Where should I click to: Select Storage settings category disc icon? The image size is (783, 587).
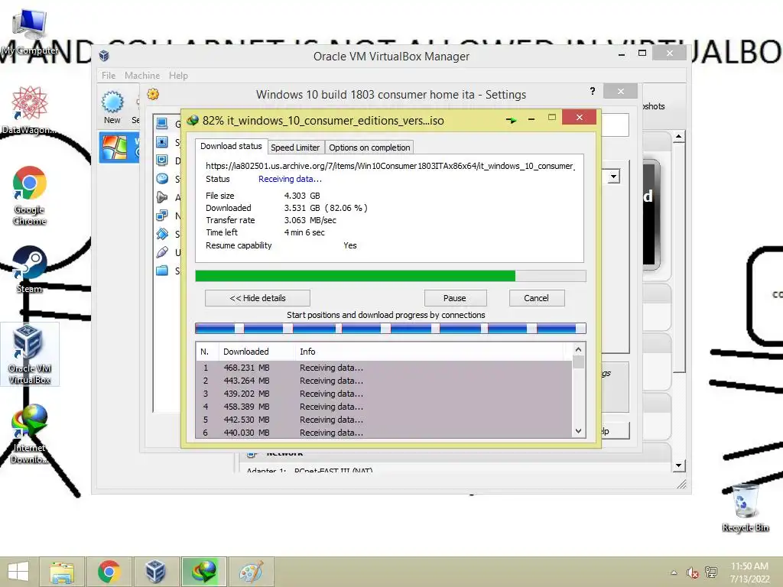click(162, 179)
